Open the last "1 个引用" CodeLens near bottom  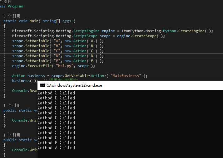[x=12, y=135]
